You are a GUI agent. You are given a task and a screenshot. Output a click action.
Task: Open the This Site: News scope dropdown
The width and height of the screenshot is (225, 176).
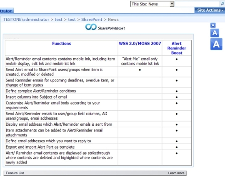152,4
